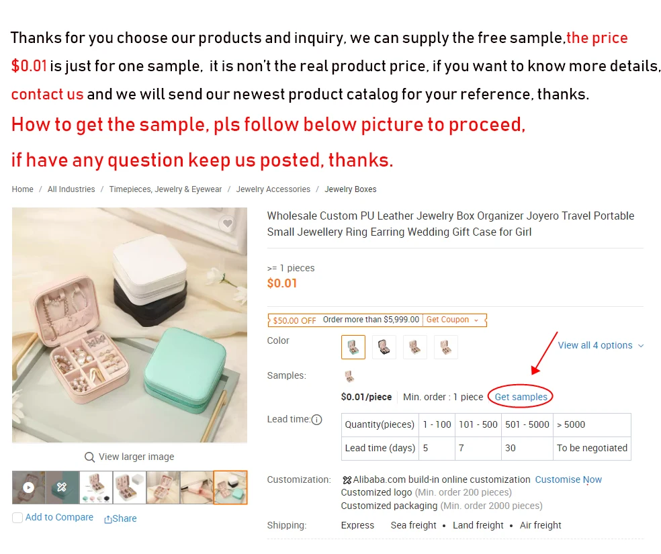Open Jewelry Accessories breadcrumb

pyautogui.click(x=273, y=189)
